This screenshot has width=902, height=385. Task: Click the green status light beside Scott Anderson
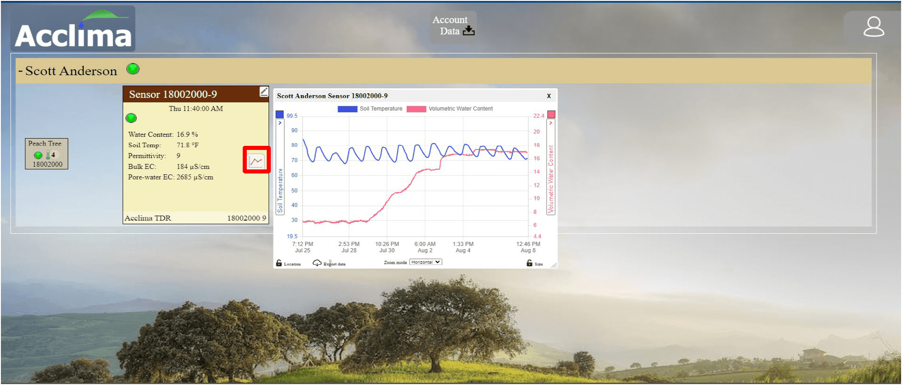(x=133, y=69)
